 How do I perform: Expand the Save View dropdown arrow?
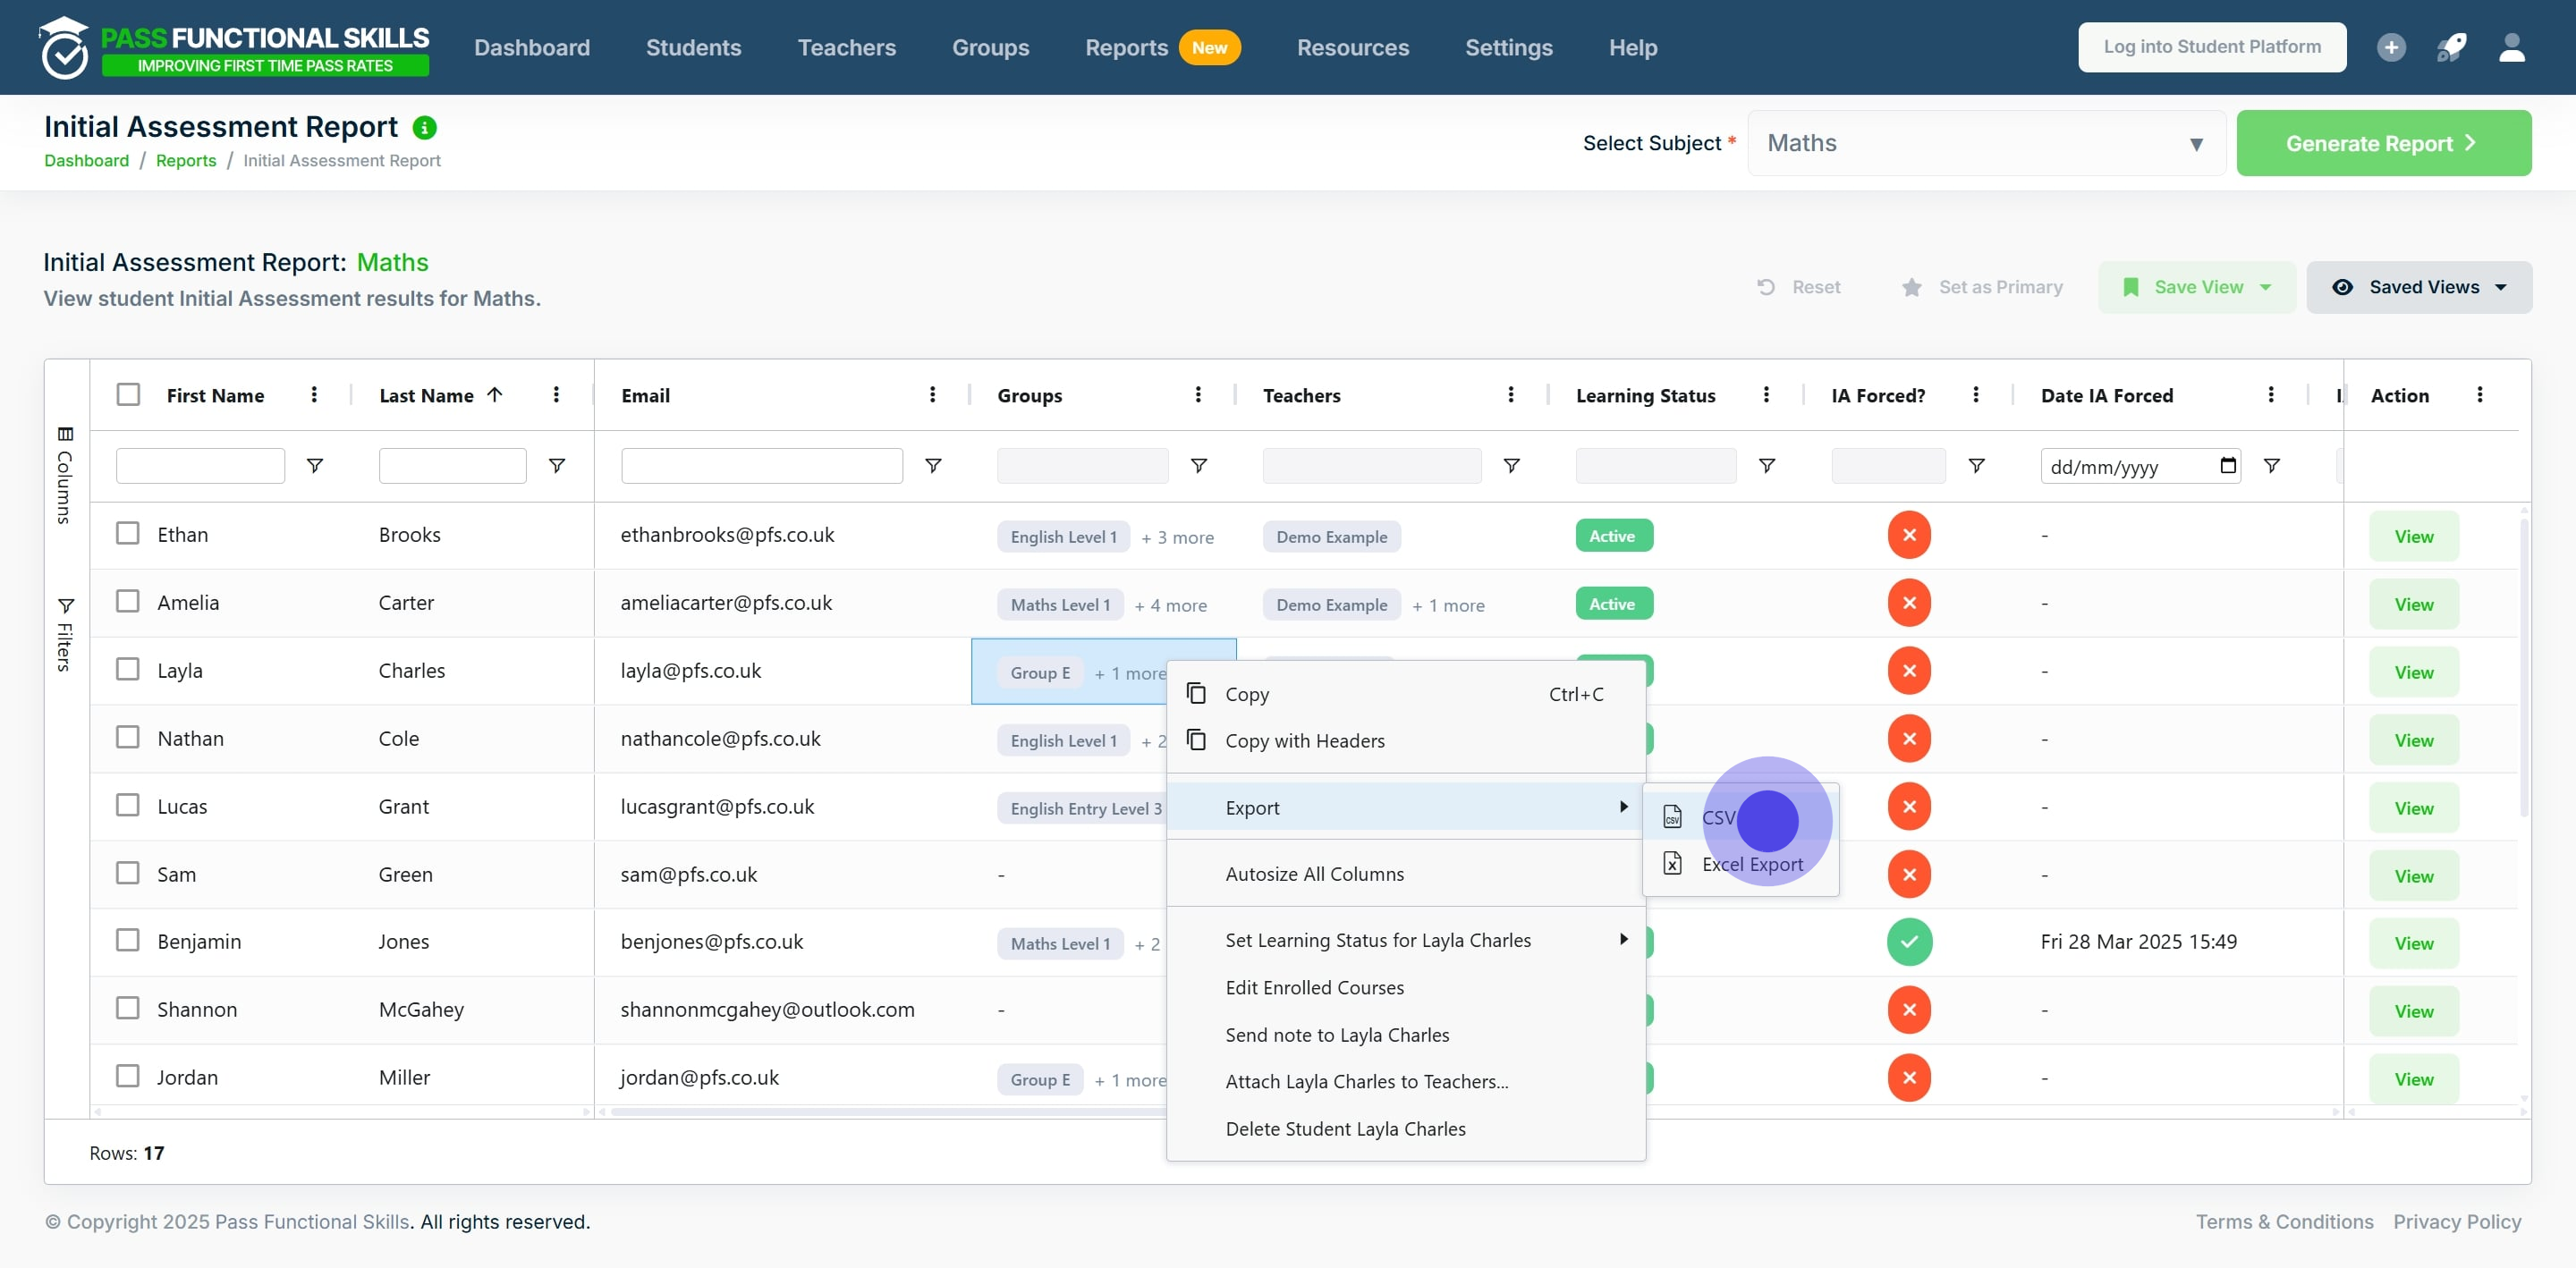(x=2265, y=288)
